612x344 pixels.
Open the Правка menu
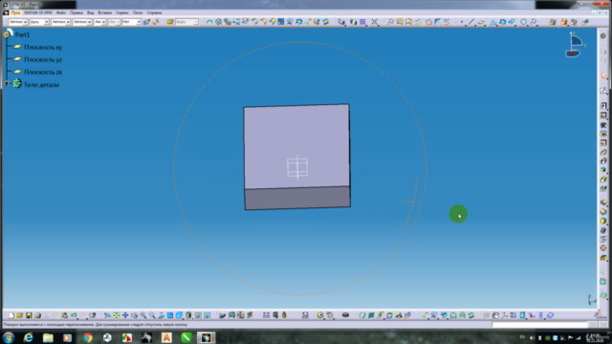[x=76, y=12]
